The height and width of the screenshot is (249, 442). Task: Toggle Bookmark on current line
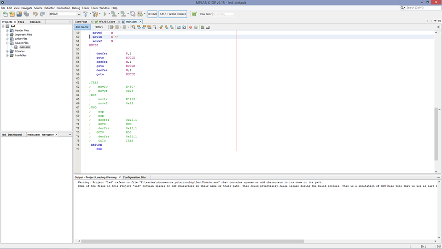click(x=172, y=27)
